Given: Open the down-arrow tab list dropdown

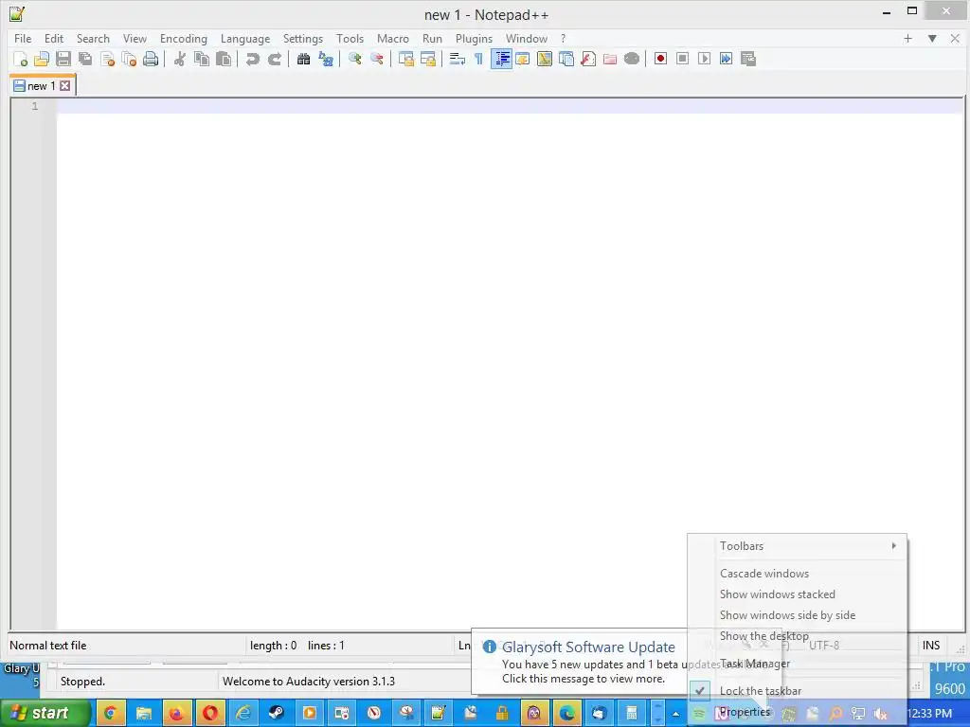Looking at the screenshot, I should [932, 38].
